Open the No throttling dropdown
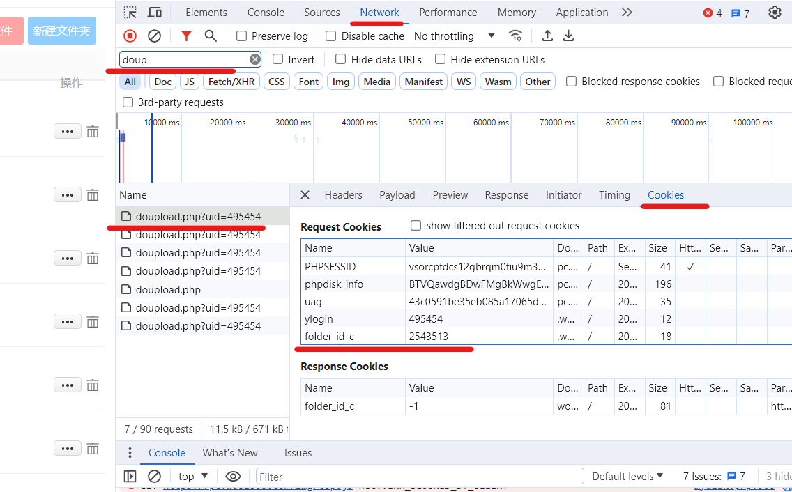The image size is (792, 492). coord(454,36)
